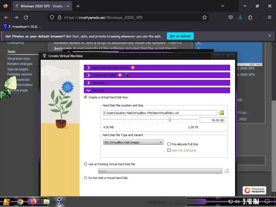
Task: Click warning icon next to Unattended Install
Action: pyautogui.click(x=120, y=75)
